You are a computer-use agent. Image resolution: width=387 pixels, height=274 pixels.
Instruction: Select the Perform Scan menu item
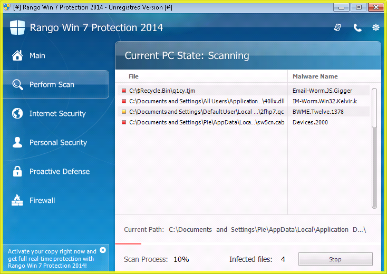pyautogui.click(x=56, y=84)
